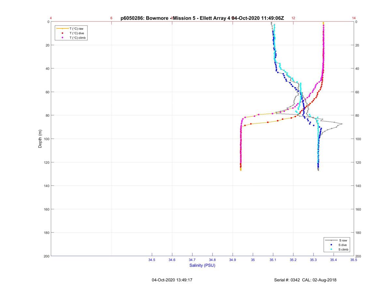Click the gray line sample for S raw

[331, 240]
